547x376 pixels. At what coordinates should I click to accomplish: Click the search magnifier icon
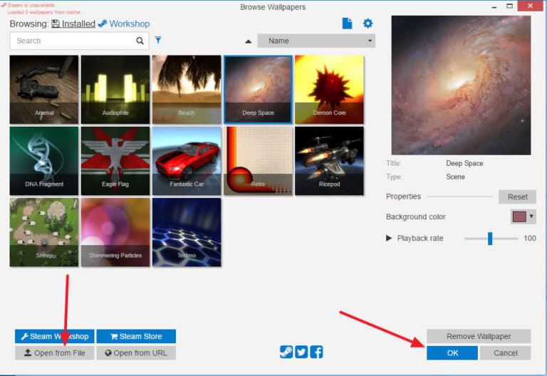pos(140,41)
